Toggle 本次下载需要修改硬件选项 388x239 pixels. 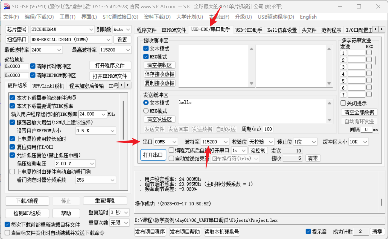tap(12, 98)
